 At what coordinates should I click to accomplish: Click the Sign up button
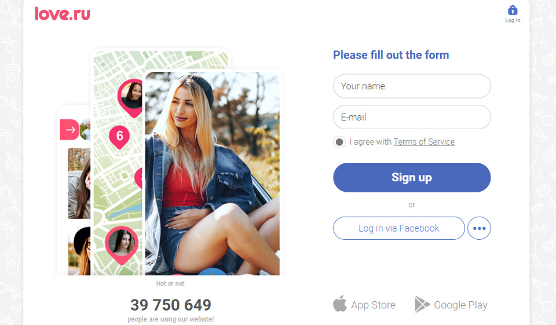412,177
